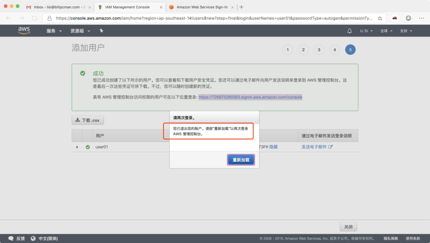Screen dimensions: 430x243
Task: Open the 支持 support dropdown
Action: pos(406,31)
